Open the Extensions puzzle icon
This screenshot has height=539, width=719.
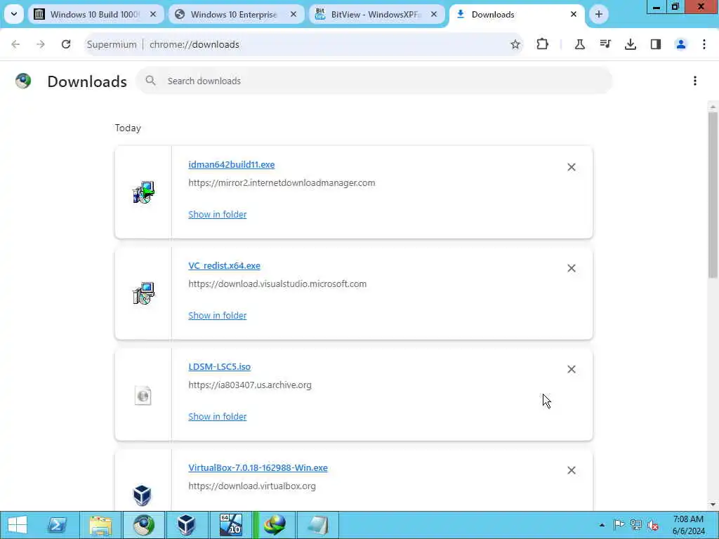pyautogui.click(x=543, y=44)
